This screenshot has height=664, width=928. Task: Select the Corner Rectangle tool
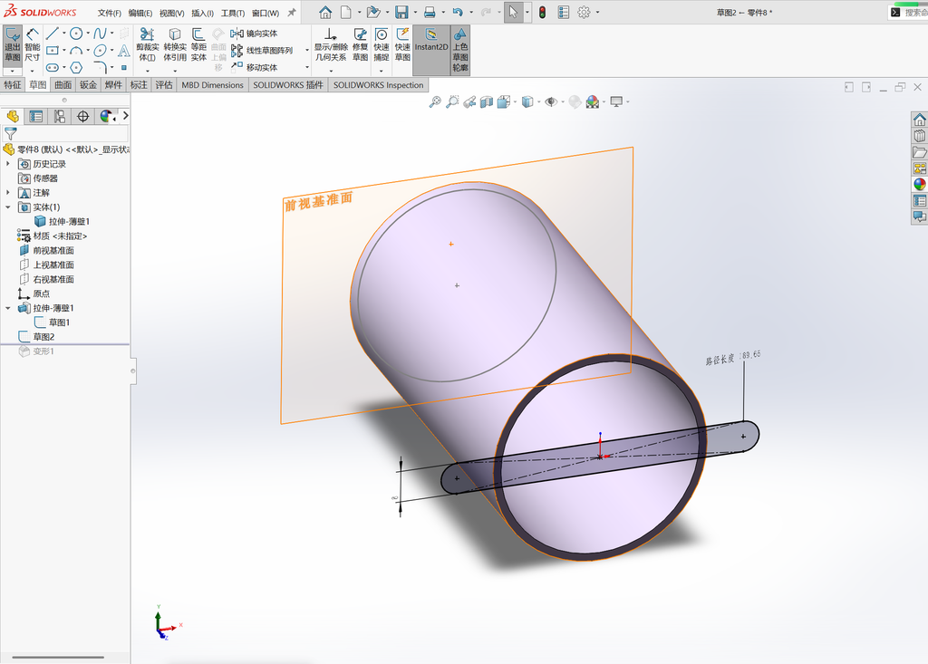coord(52,51)
